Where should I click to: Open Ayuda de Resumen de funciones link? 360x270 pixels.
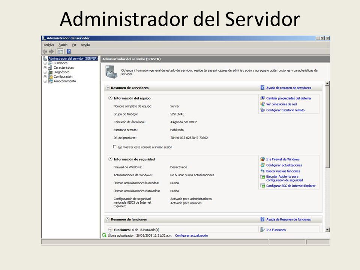click(288, 219)
